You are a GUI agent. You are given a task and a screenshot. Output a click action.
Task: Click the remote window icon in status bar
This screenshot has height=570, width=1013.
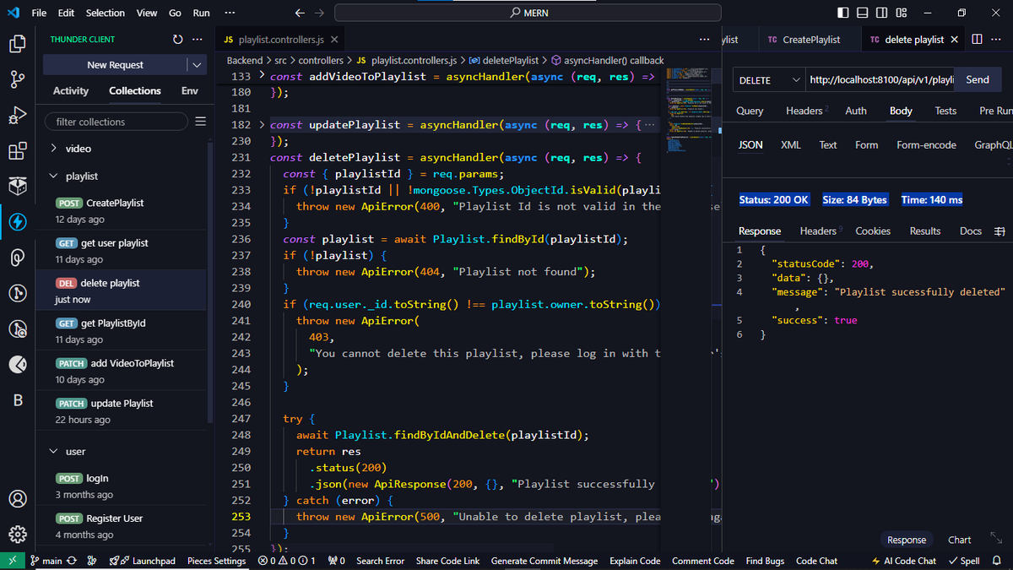[x=12, y=561]
